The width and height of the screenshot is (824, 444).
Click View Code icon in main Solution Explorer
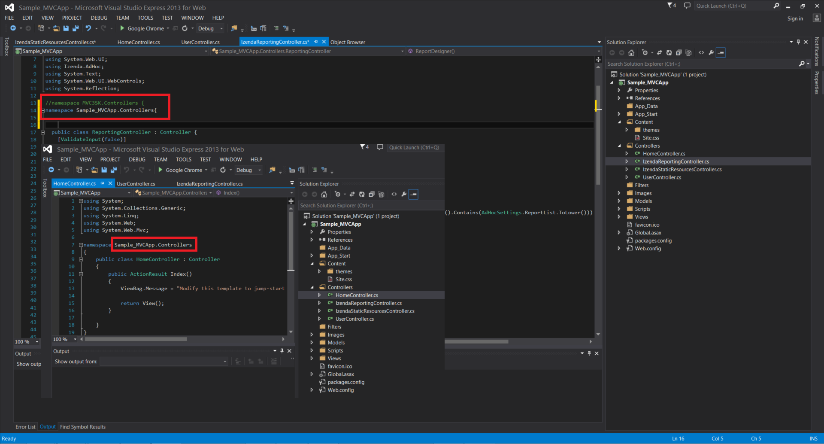click(701, 53)
